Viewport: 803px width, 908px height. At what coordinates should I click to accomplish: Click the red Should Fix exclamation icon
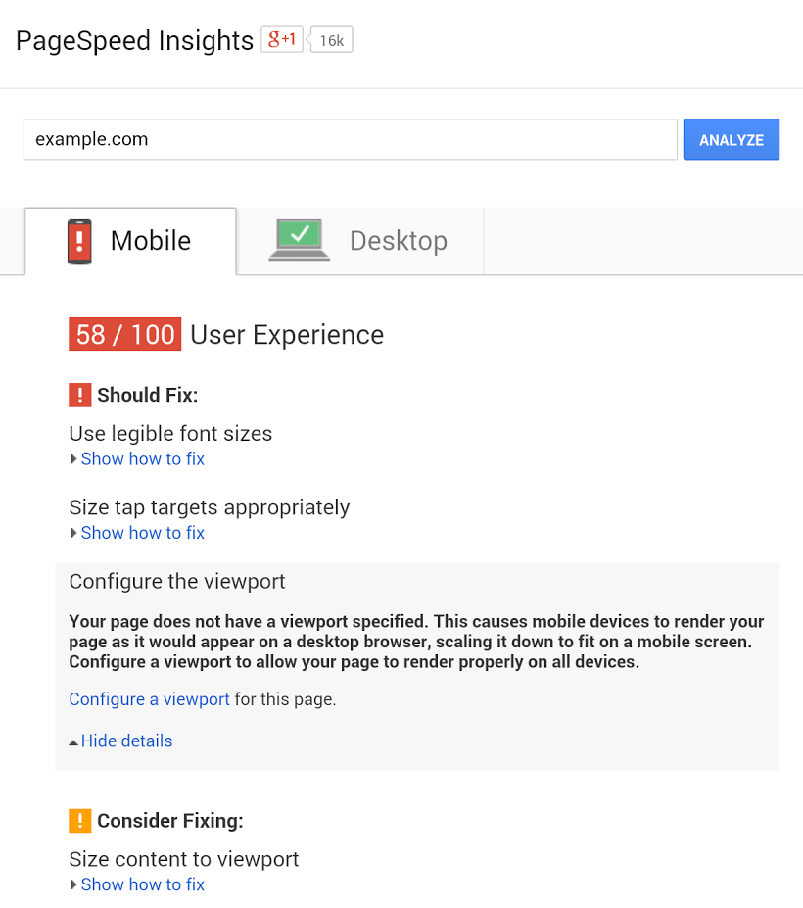pos(80,396)
